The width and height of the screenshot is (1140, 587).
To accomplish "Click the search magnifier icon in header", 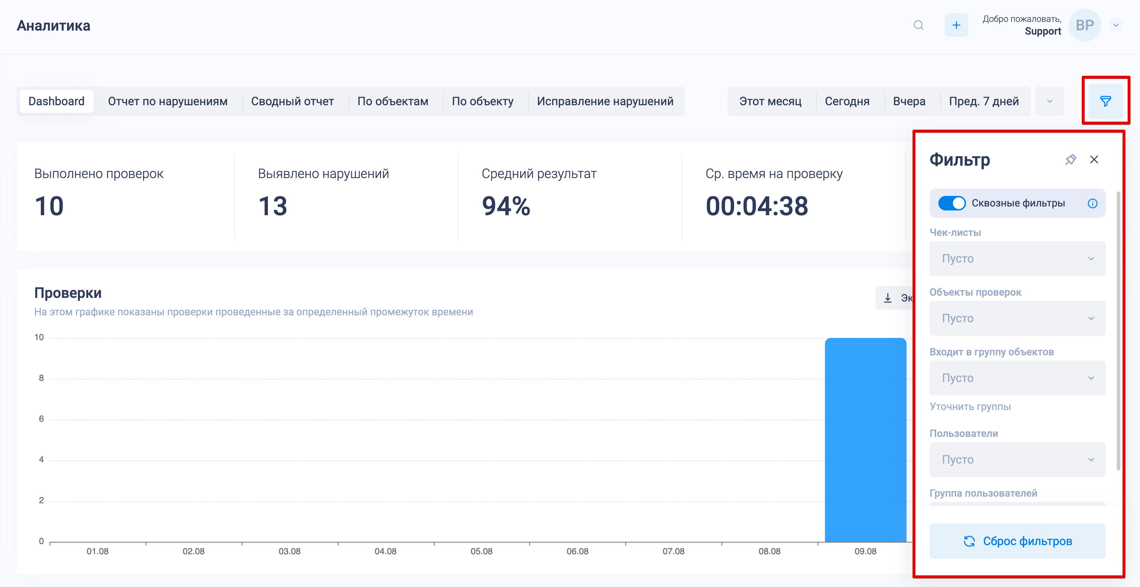I will pos(918,25).
